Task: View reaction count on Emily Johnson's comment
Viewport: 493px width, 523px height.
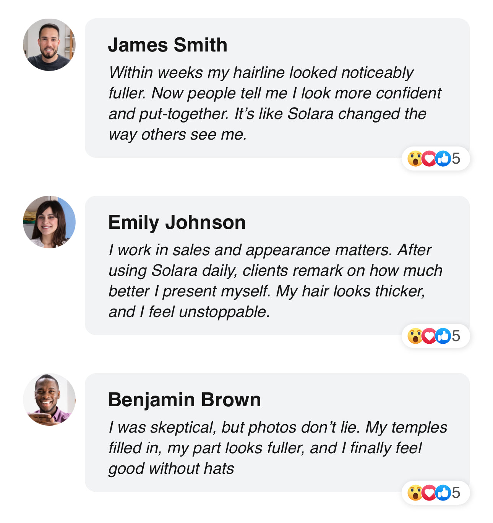Action: [x=456, y=336]
